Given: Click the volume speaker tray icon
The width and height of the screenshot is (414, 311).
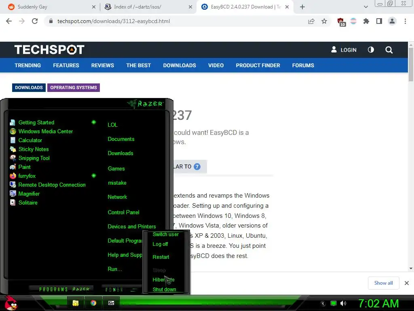Looking at the screenshot, I should (343, 303).
